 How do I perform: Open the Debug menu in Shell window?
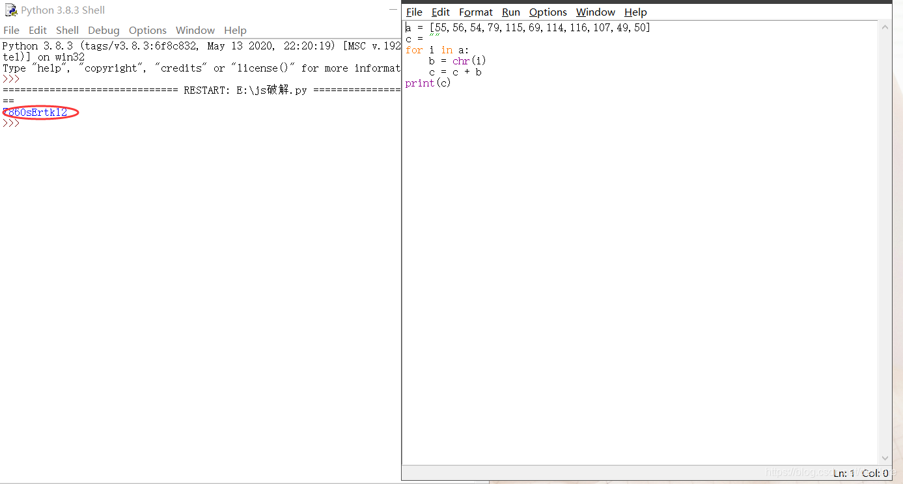point(104,31)
